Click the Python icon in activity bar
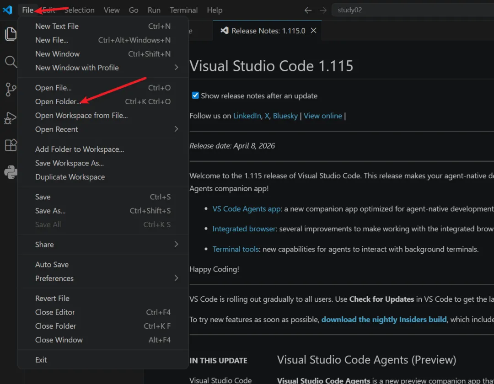494x384 pixels. point(11,172)
